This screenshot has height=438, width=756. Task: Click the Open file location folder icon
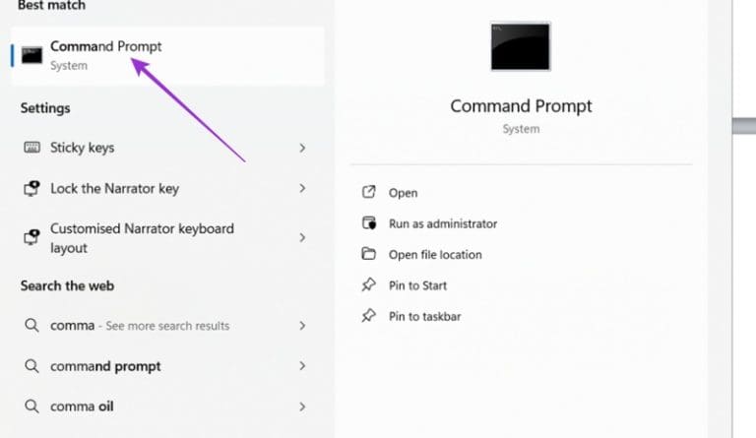tap(369, 254)
